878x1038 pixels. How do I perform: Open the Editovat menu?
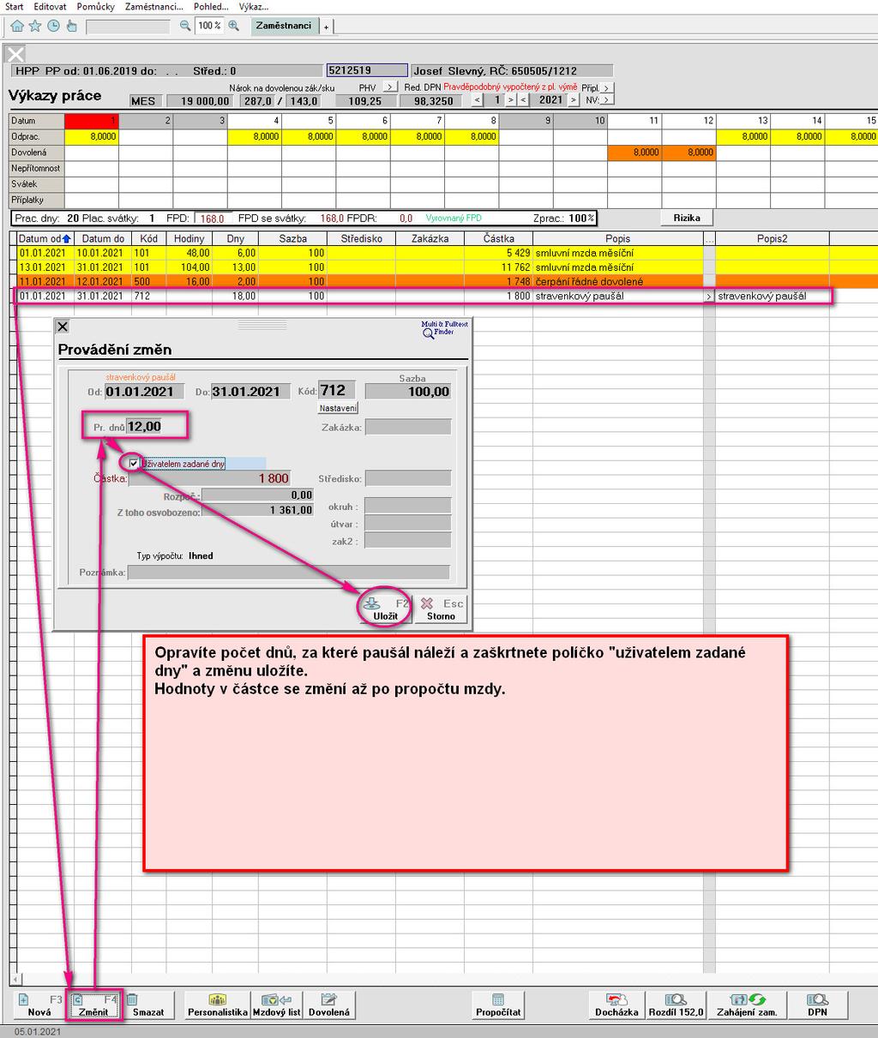tap(51, 6)
